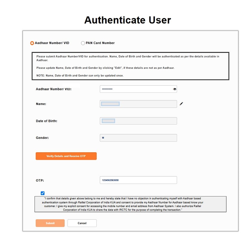Cancel the user authentication
This screenshot has width=244, height=235.
[x=82, y=223]
